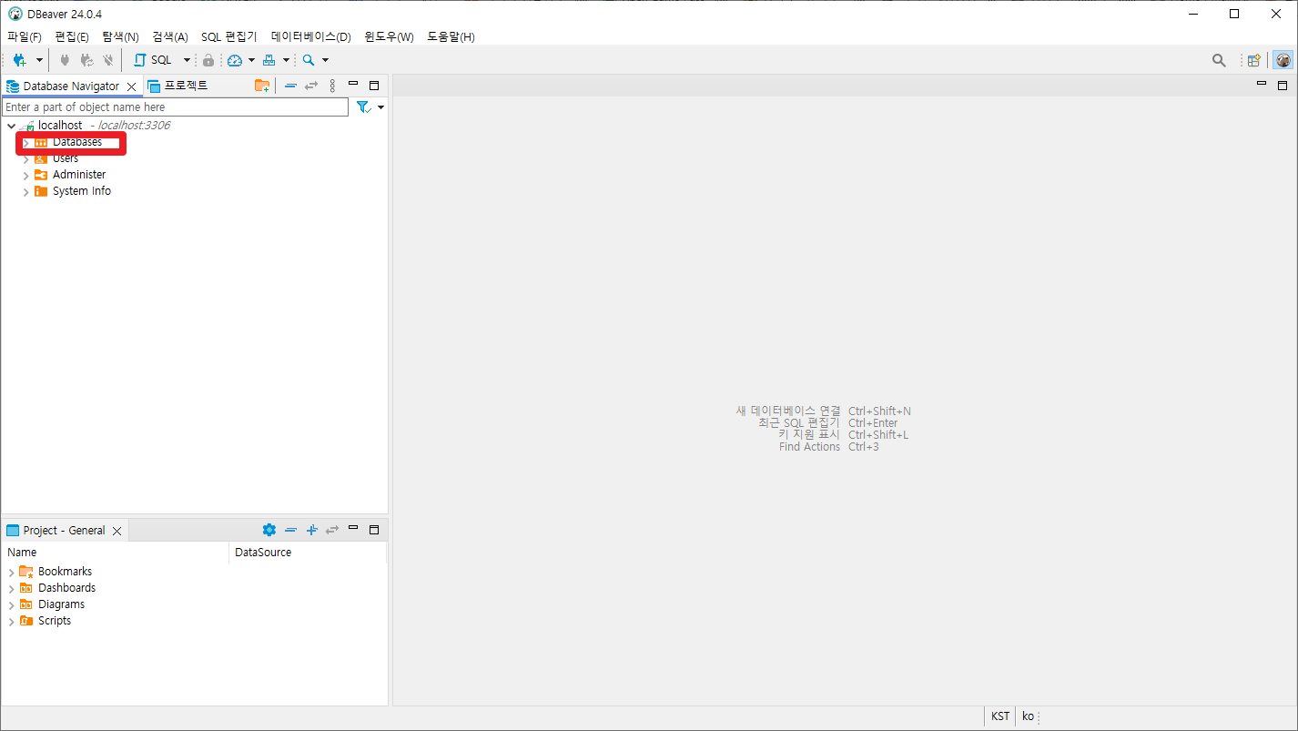Minimize the editor area
1298x731 pixels.
click(x=1262, y=84)
